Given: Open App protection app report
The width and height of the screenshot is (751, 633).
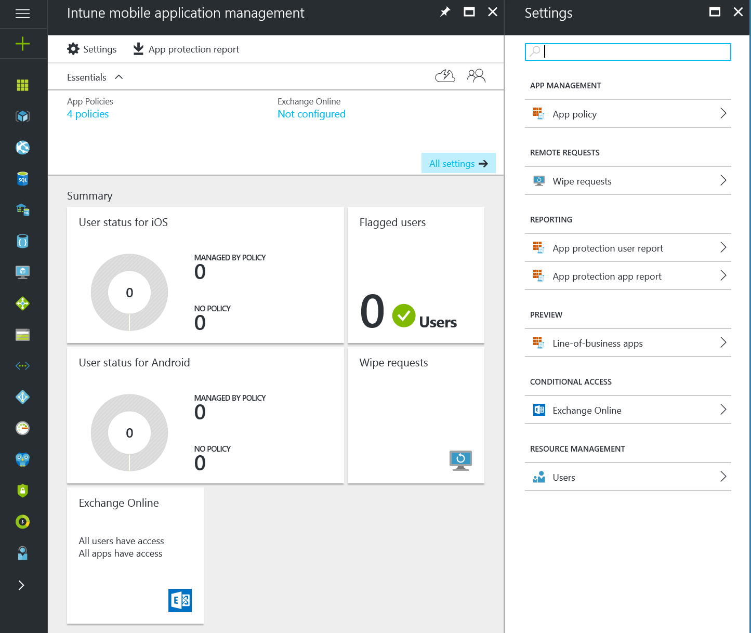Looking at the screenshot, I should click(628, 276).
